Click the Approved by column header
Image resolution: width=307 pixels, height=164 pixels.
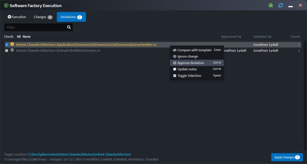click(x=231, y=37)
